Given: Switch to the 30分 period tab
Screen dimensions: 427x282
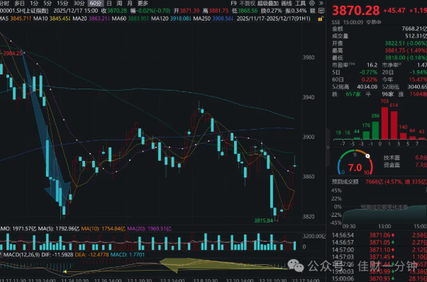Looking at the screenshot, I should (79, 4).
